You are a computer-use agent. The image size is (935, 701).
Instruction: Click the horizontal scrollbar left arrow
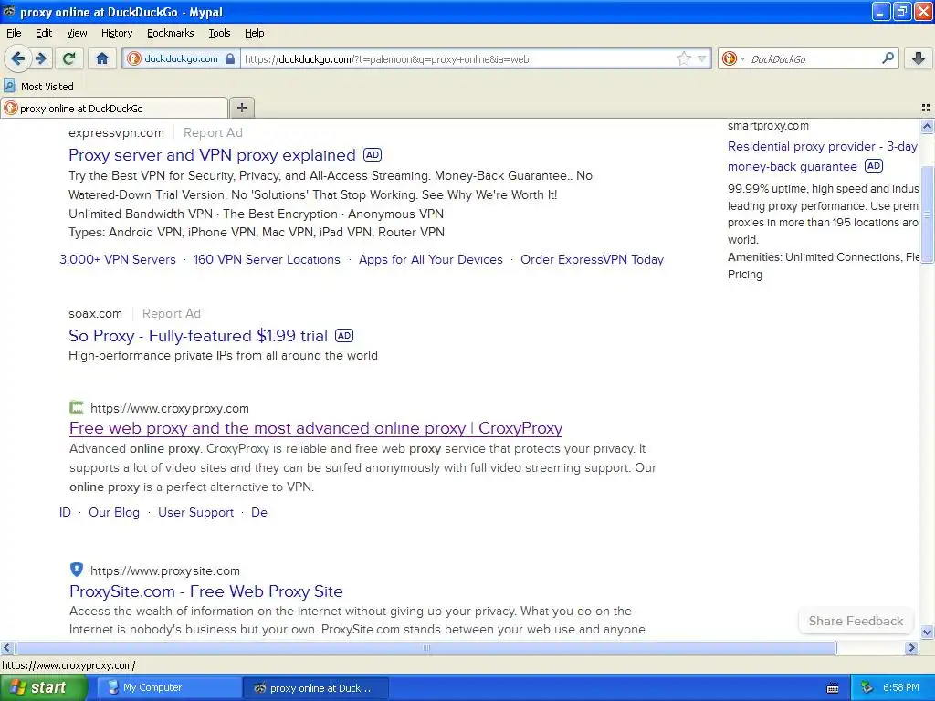coord(7,647)
